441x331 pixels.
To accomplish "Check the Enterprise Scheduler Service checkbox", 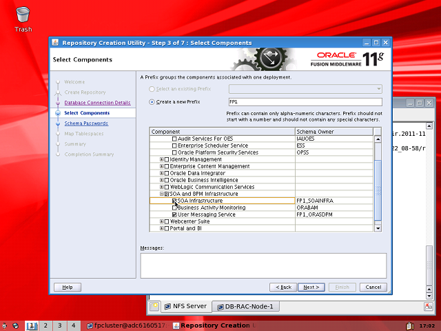I will click(174, 146).
